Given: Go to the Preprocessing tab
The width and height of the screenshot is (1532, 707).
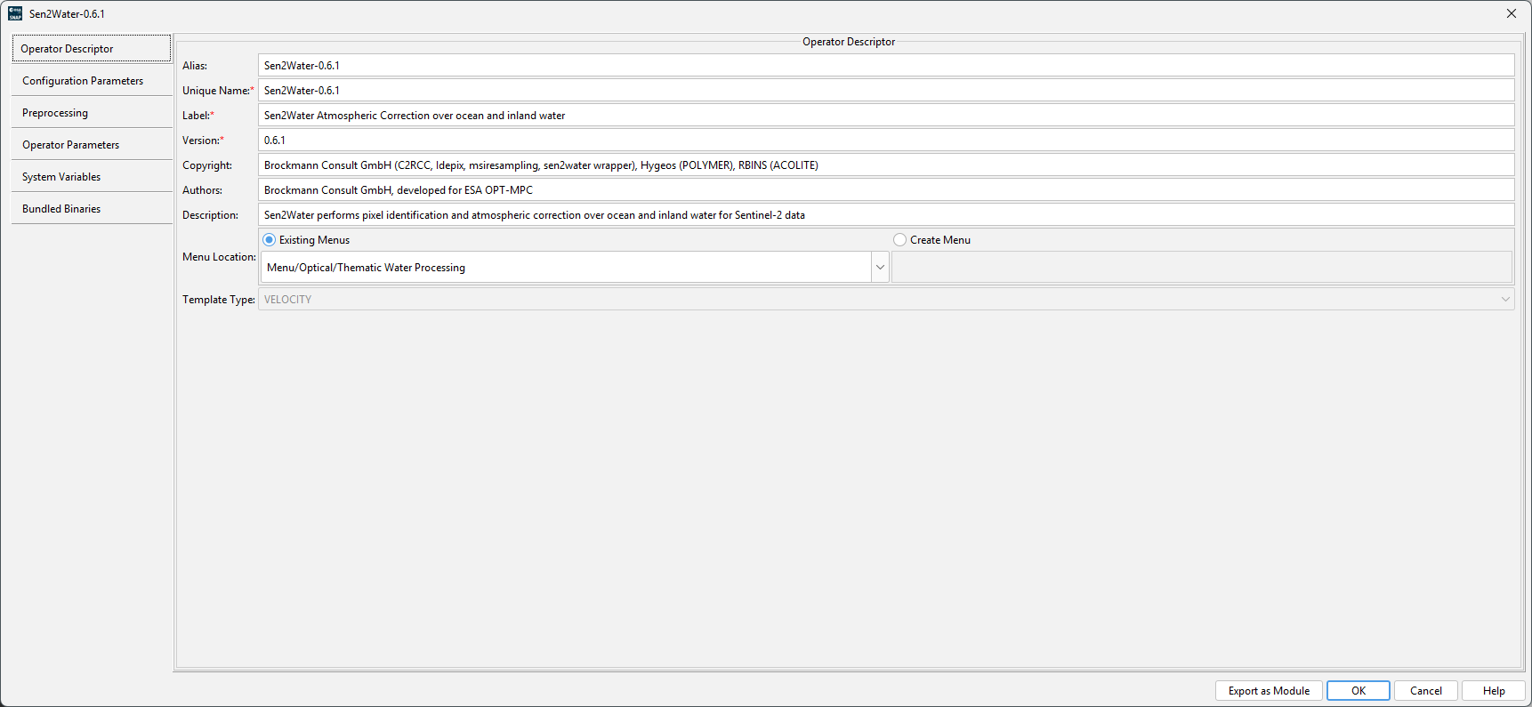Looking at the screenshot, I should tap(92, 113).
